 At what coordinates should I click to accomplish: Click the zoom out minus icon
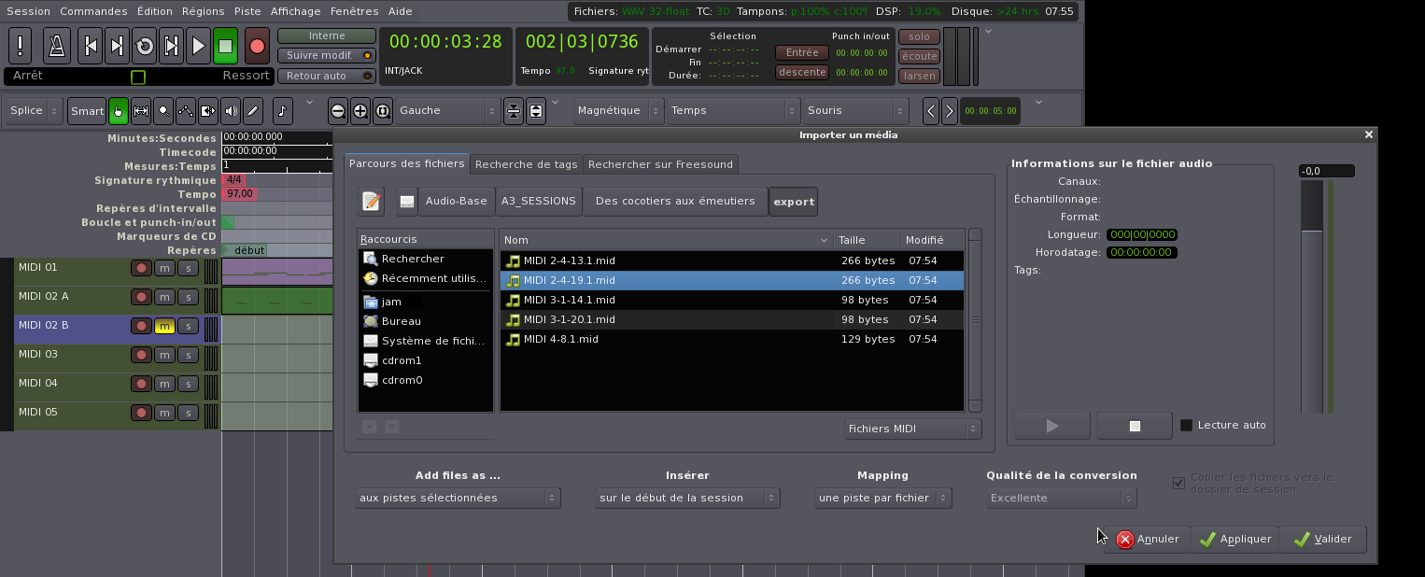click(x=338, y=111)
